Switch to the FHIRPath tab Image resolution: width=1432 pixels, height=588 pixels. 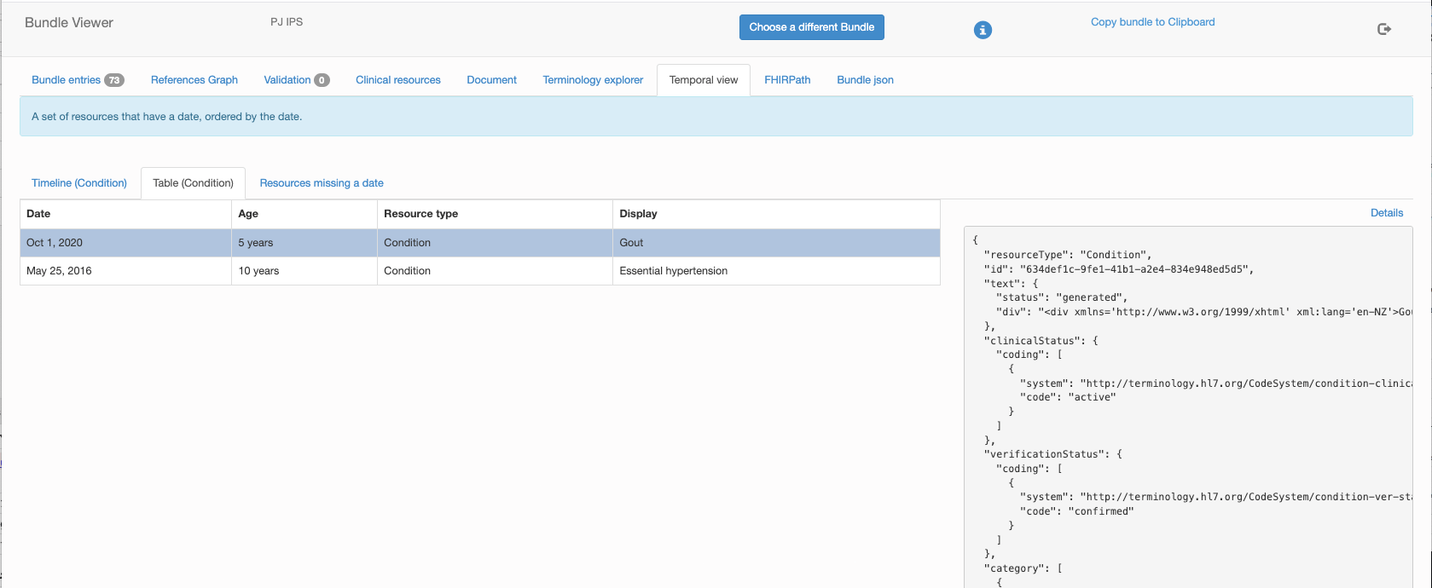point(787,80)
